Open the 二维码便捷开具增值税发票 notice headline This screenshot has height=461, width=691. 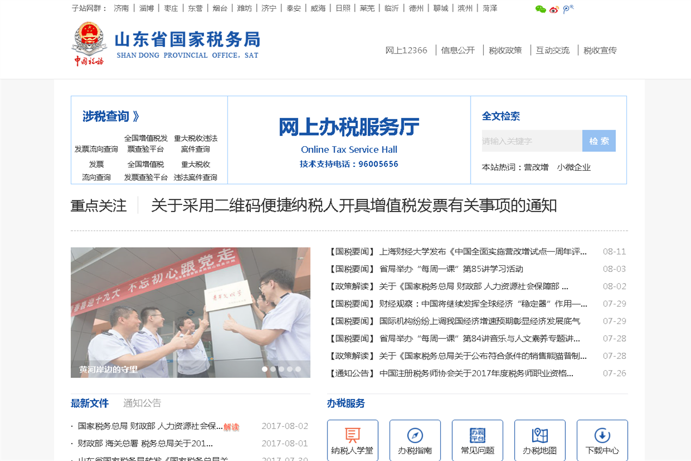(x=354, y=205)
